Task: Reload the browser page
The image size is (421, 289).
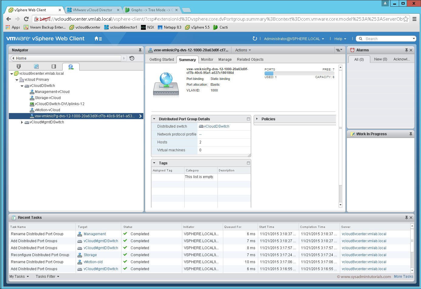Action: 26,19
